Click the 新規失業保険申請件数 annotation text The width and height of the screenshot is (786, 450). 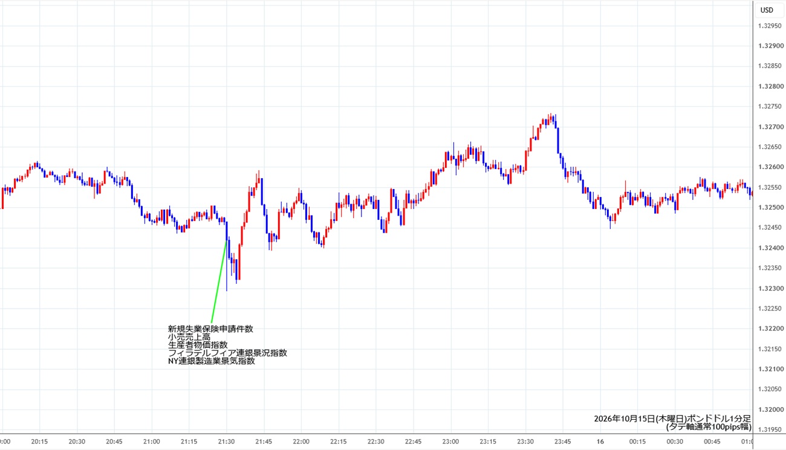click(x=210, y=329)
